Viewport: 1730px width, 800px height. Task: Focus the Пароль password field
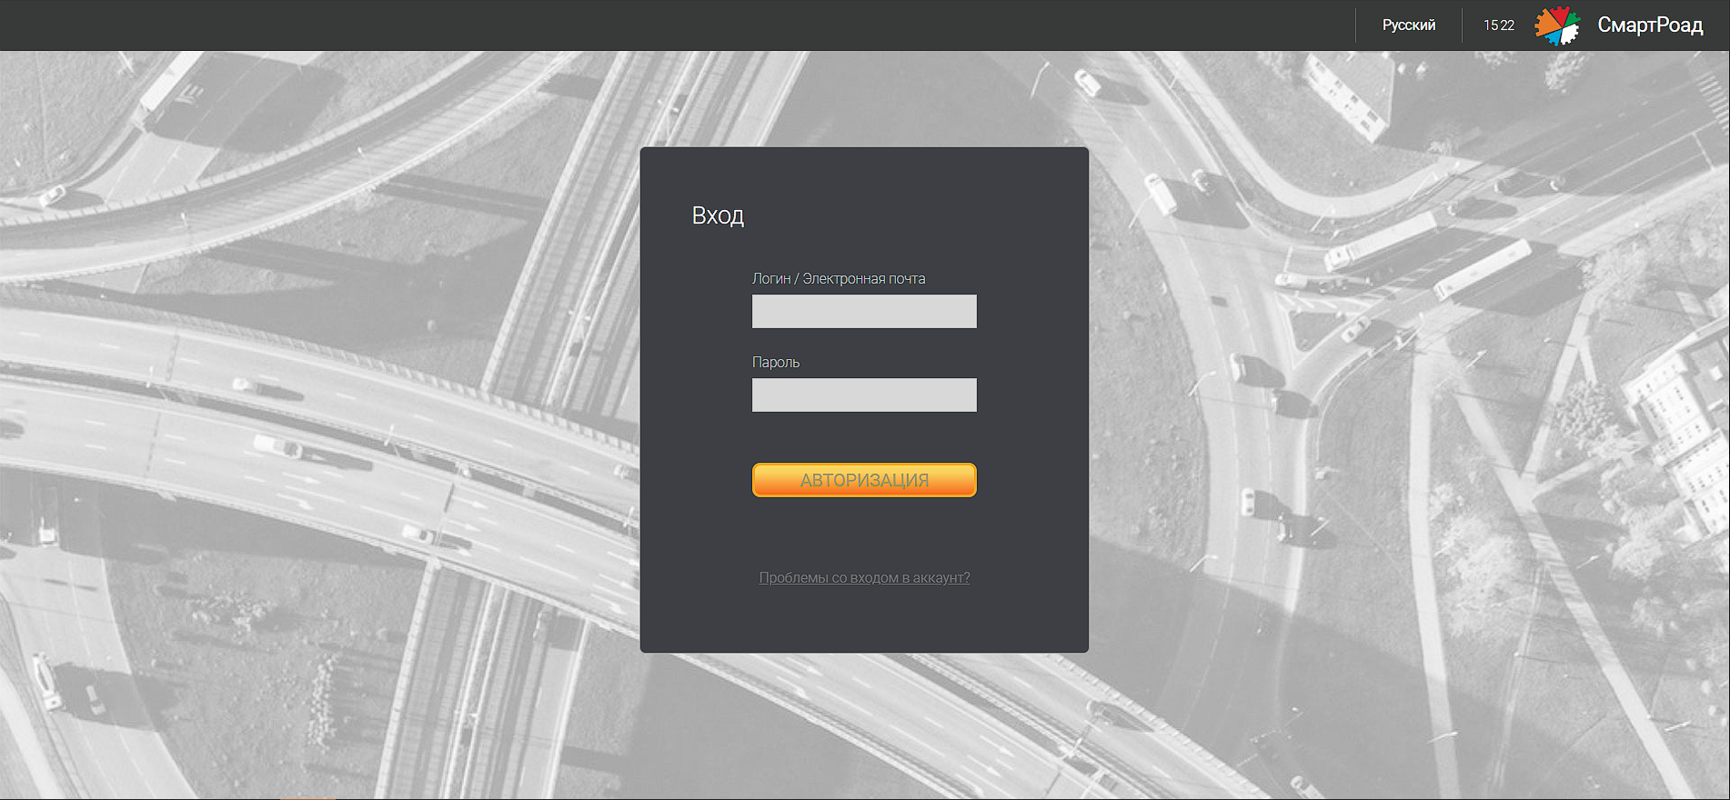[x=864, y=395]
